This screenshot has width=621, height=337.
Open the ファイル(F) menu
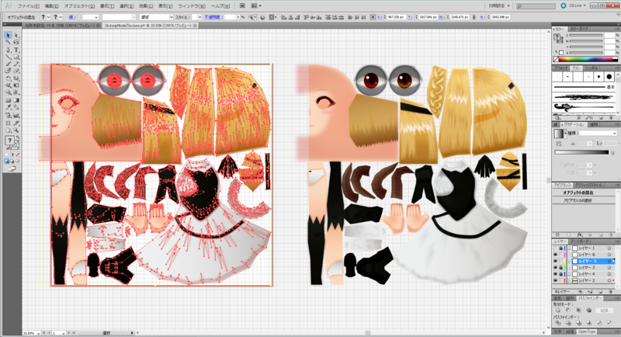pos(28,6)
